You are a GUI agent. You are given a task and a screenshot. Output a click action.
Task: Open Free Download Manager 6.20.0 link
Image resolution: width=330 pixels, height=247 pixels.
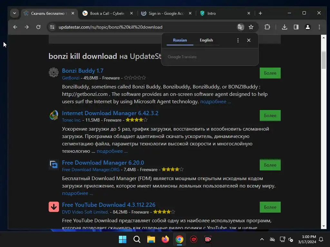pyautogui.click(x=103, y=162)
